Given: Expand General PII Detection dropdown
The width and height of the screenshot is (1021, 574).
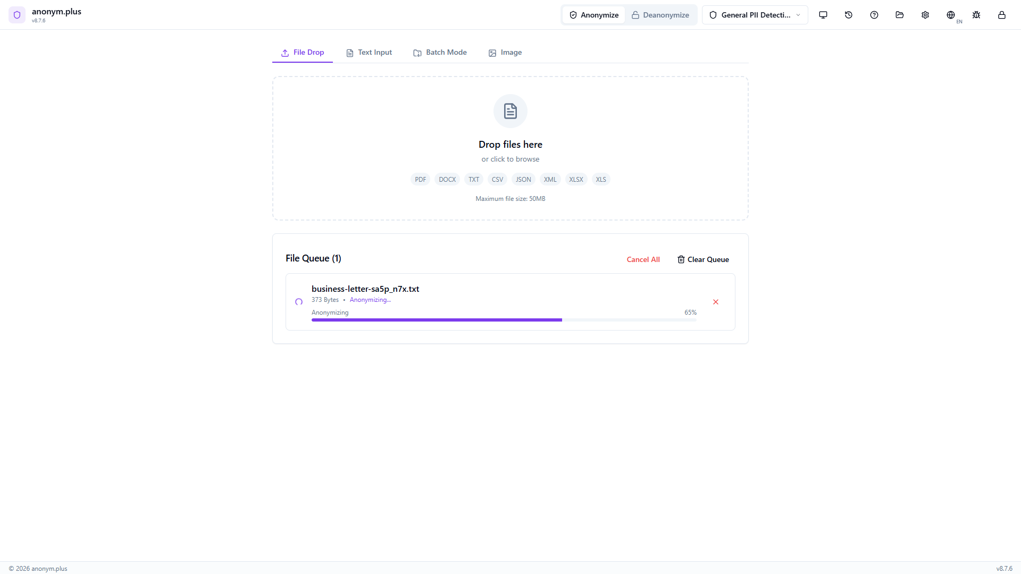Looking at the screenshot, I should [x=755, y=15].
